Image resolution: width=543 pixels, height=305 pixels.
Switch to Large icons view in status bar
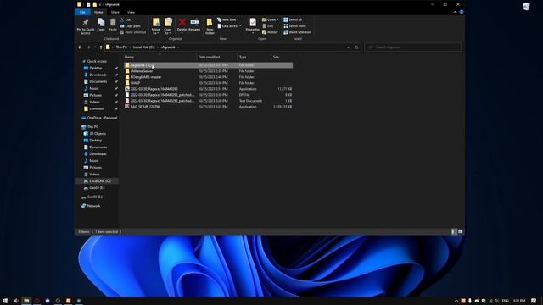tap(460, 231)
